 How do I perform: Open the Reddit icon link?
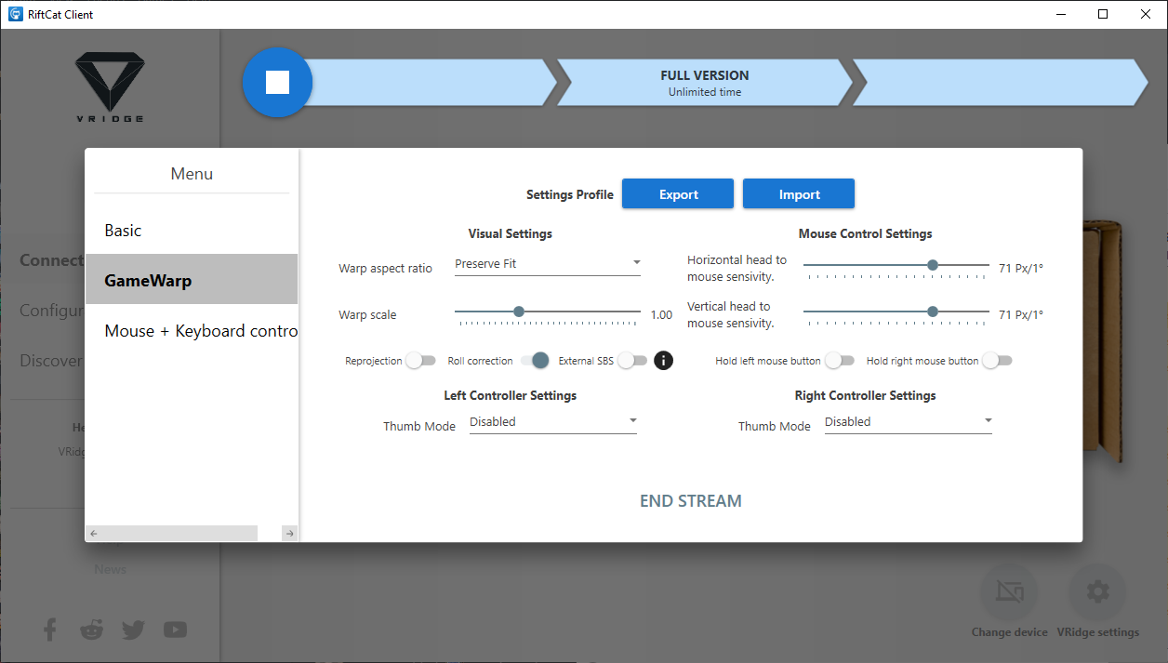92,630
